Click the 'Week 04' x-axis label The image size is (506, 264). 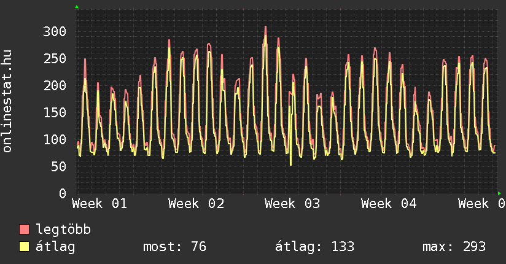(x=389, y=203)
